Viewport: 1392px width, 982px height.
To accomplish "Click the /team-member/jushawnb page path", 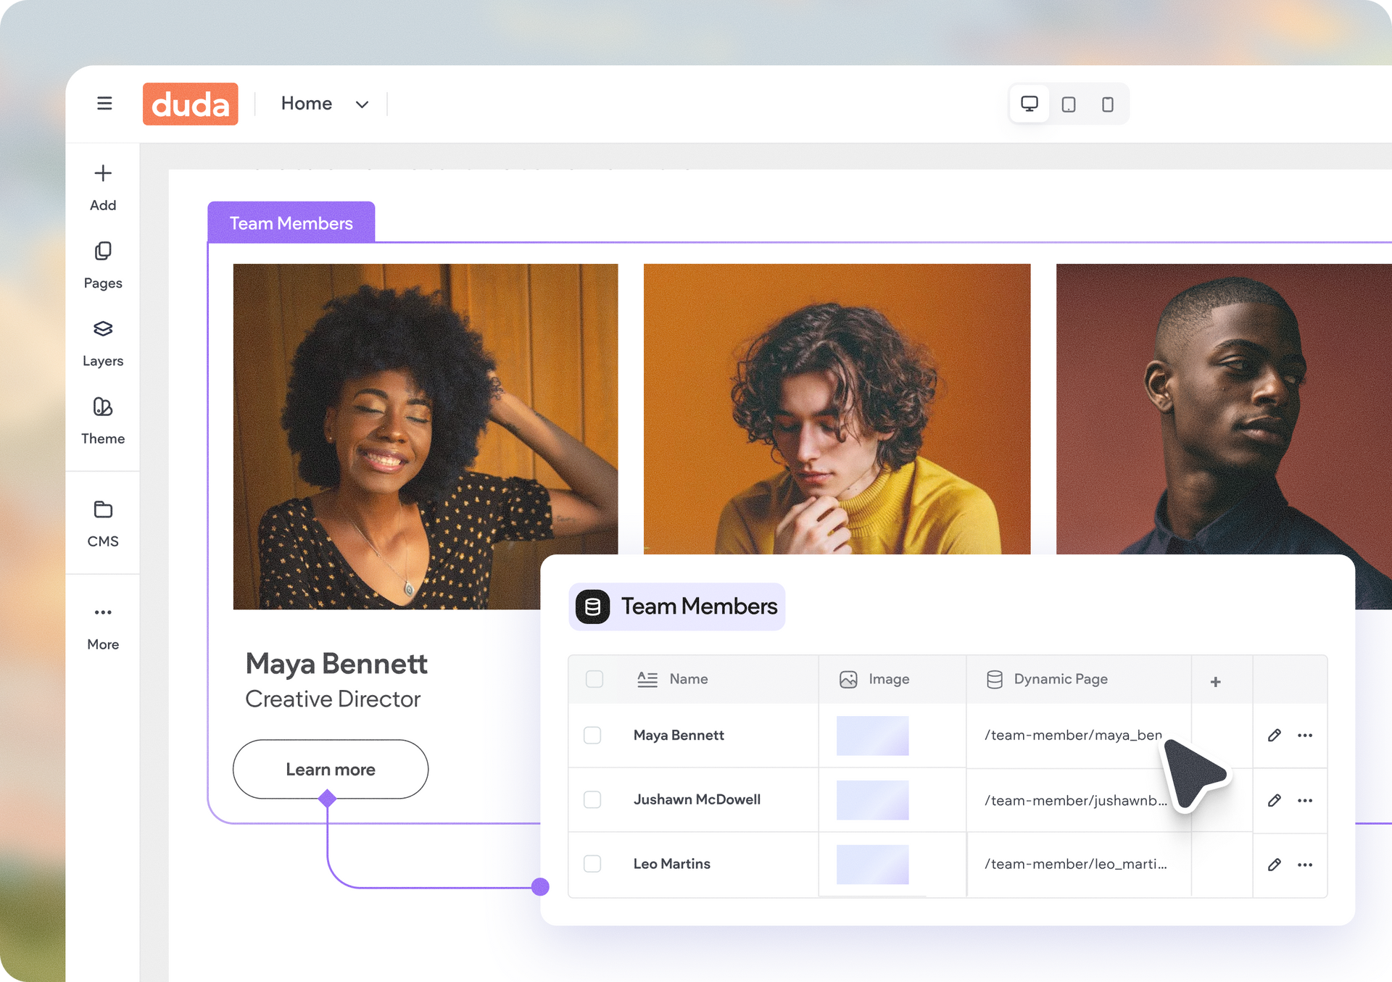I will [x=1076, y=800].
